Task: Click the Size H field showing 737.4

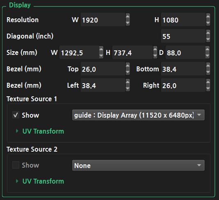Action: click(132, 52)
